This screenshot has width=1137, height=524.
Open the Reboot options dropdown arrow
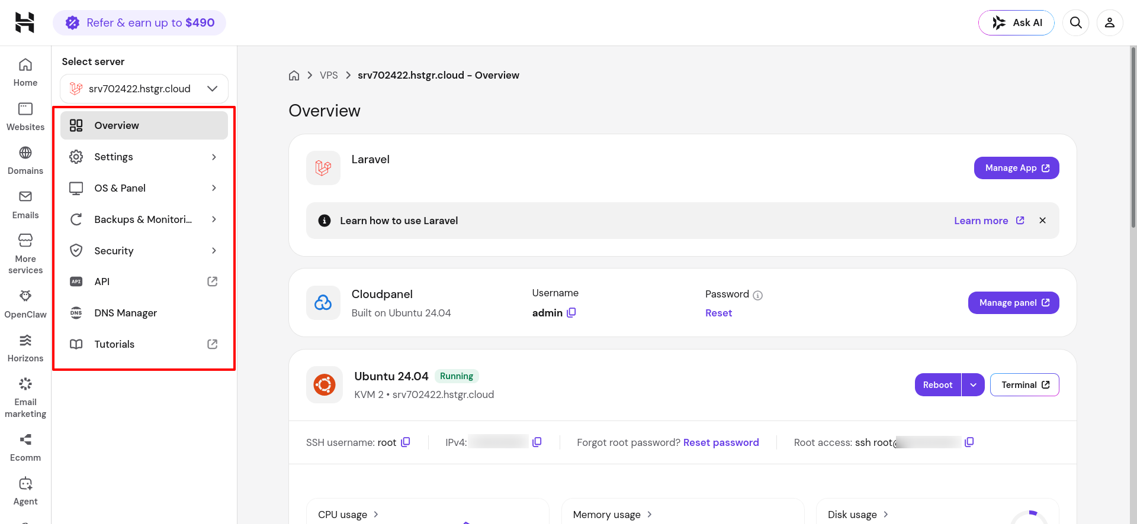(x=973, y=385)
